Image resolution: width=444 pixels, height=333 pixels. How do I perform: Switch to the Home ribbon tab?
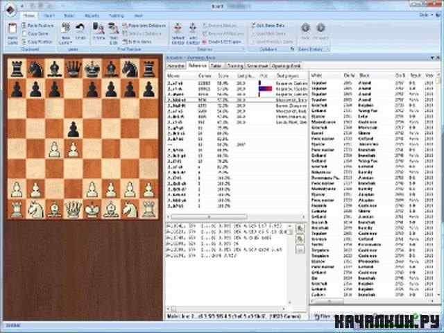[29, 15]
